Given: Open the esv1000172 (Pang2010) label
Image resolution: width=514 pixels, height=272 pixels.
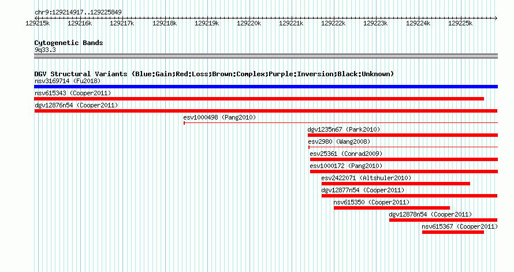Looking at the screenshot, I should coord(346,166).
